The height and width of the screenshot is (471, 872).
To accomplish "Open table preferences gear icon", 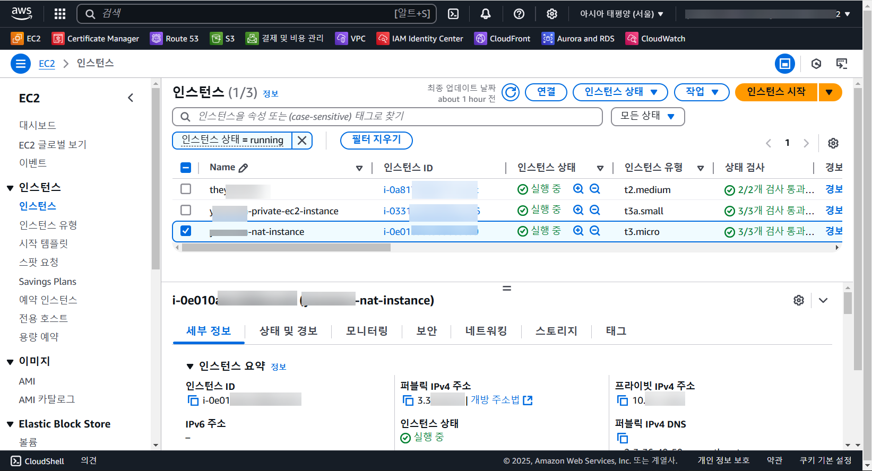I will pos(833,143).
